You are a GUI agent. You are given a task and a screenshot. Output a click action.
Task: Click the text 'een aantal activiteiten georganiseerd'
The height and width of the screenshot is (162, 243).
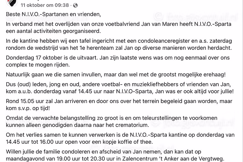[53, 31]
